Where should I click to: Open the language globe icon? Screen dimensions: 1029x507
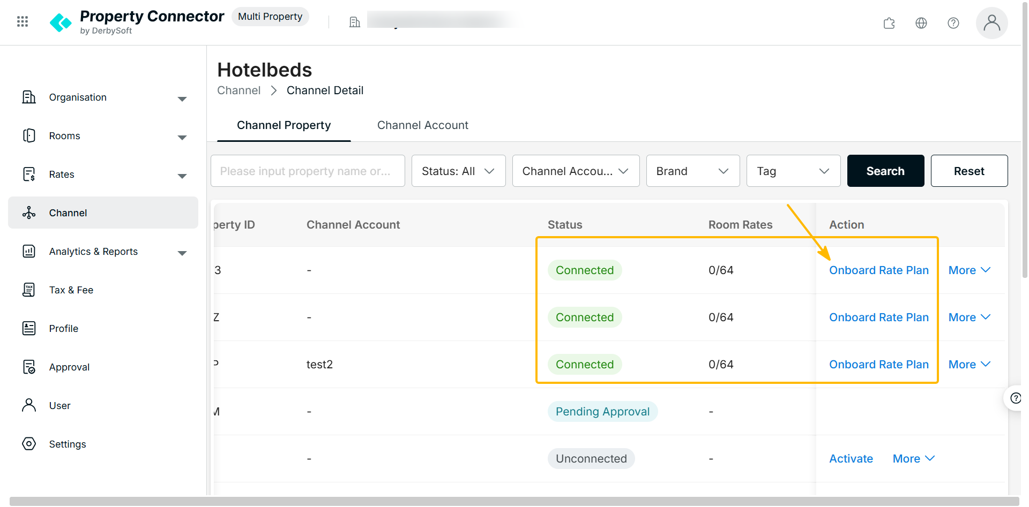(921, 23)
